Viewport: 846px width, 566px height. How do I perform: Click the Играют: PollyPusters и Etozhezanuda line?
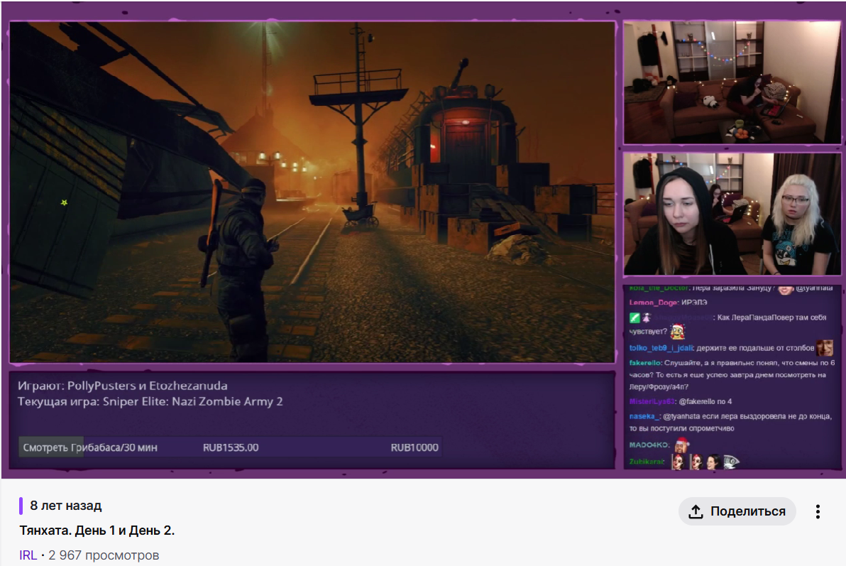tap(123, 386)
